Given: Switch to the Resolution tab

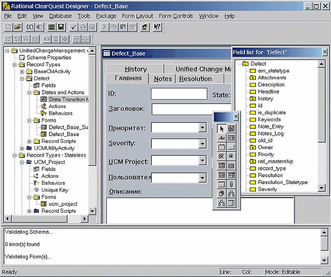Looking at the screenshot, I should click(195, 79).
